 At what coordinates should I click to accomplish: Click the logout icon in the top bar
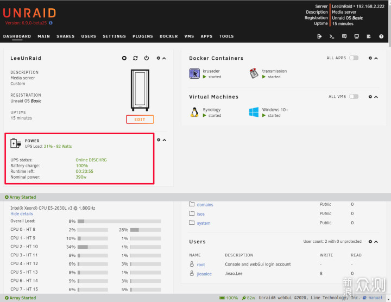tap(319, 36)
